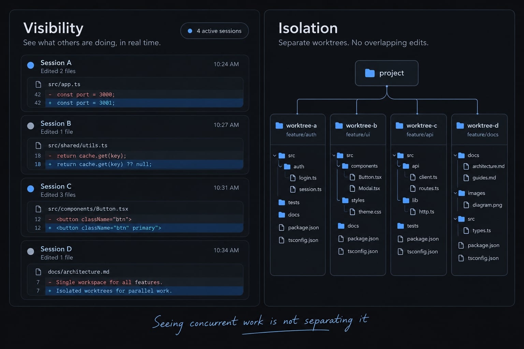Click the feature/api branch label
The image size is (524, 349).
coord(420,135)
